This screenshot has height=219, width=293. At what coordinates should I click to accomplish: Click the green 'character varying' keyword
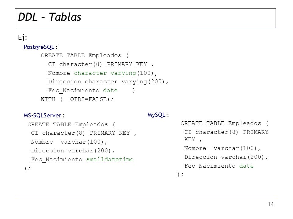click(105, 73)
